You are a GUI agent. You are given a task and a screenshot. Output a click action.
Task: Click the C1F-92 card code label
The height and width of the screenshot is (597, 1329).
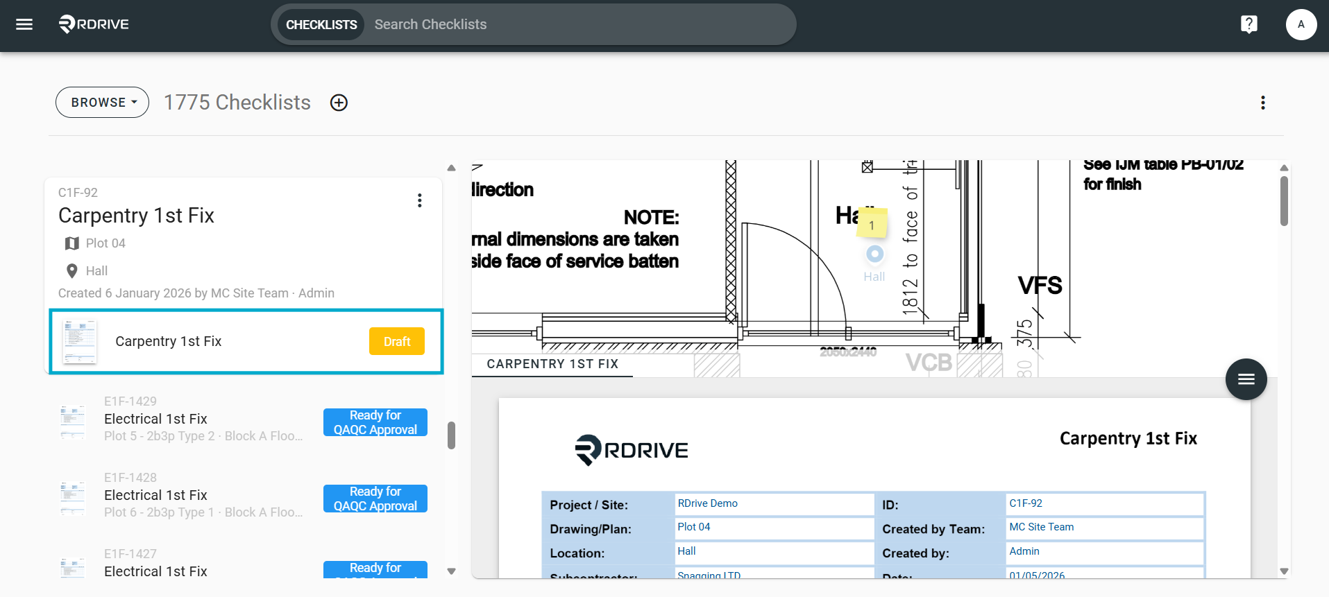78,193
